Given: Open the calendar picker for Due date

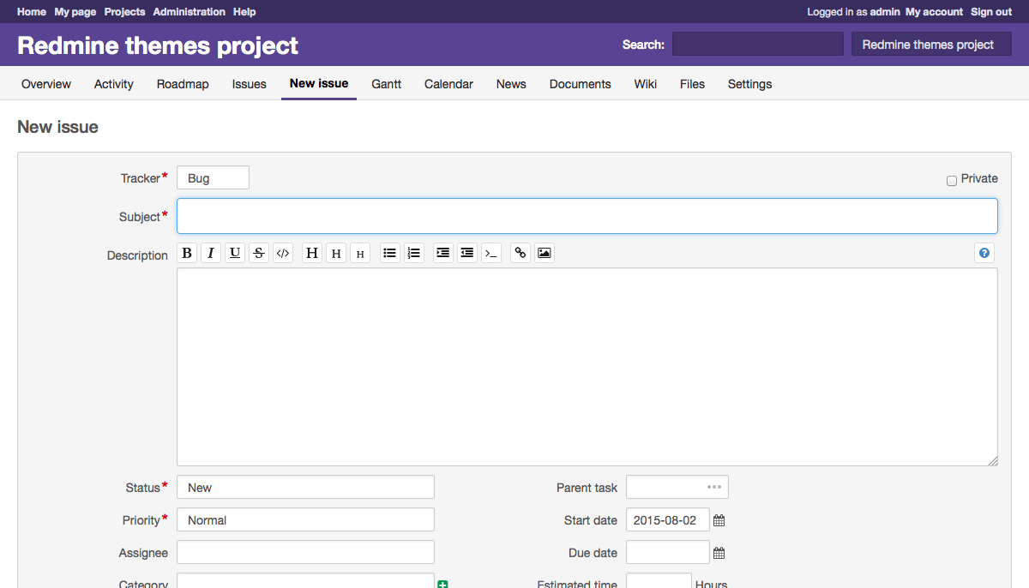Looking at the screenshot, I should 718,552.
